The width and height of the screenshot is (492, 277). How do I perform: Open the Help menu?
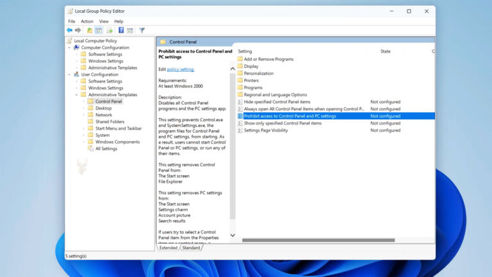coord(119,21)
